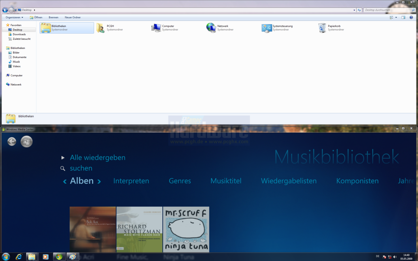Open Bilder library in navigation pane
The height and width of the screenshot is (261, 418).
pos(14,53)
